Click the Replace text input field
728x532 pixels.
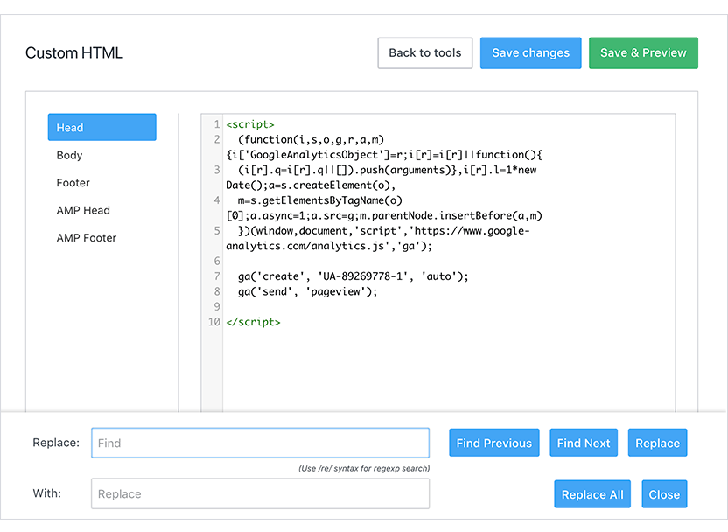click(260, 493)
